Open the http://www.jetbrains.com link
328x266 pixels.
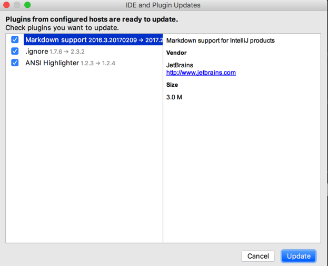click(201, 73)
